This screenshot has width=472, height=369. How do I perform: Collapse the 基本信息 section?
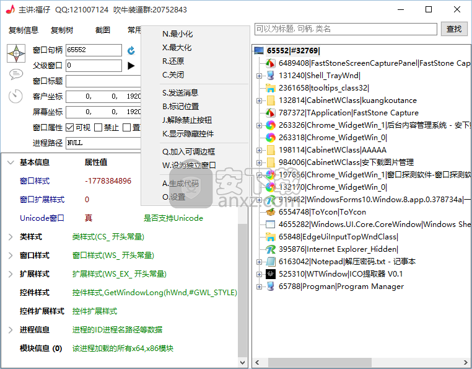(x=11, y=162)
